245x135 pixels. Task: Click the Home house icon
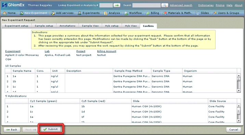(x=5, y=13)
